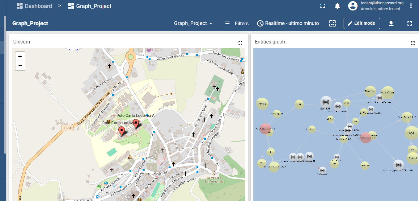Click the GW_IIOT gateway node
This screenshot has width=419, height=201.
(x=326, y=101)
